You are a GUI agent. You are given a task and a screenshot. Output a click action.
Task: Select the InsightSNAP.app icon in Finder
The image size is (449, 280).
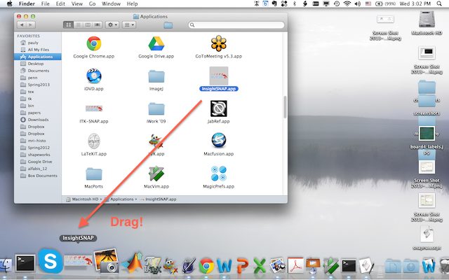point(219,76)
